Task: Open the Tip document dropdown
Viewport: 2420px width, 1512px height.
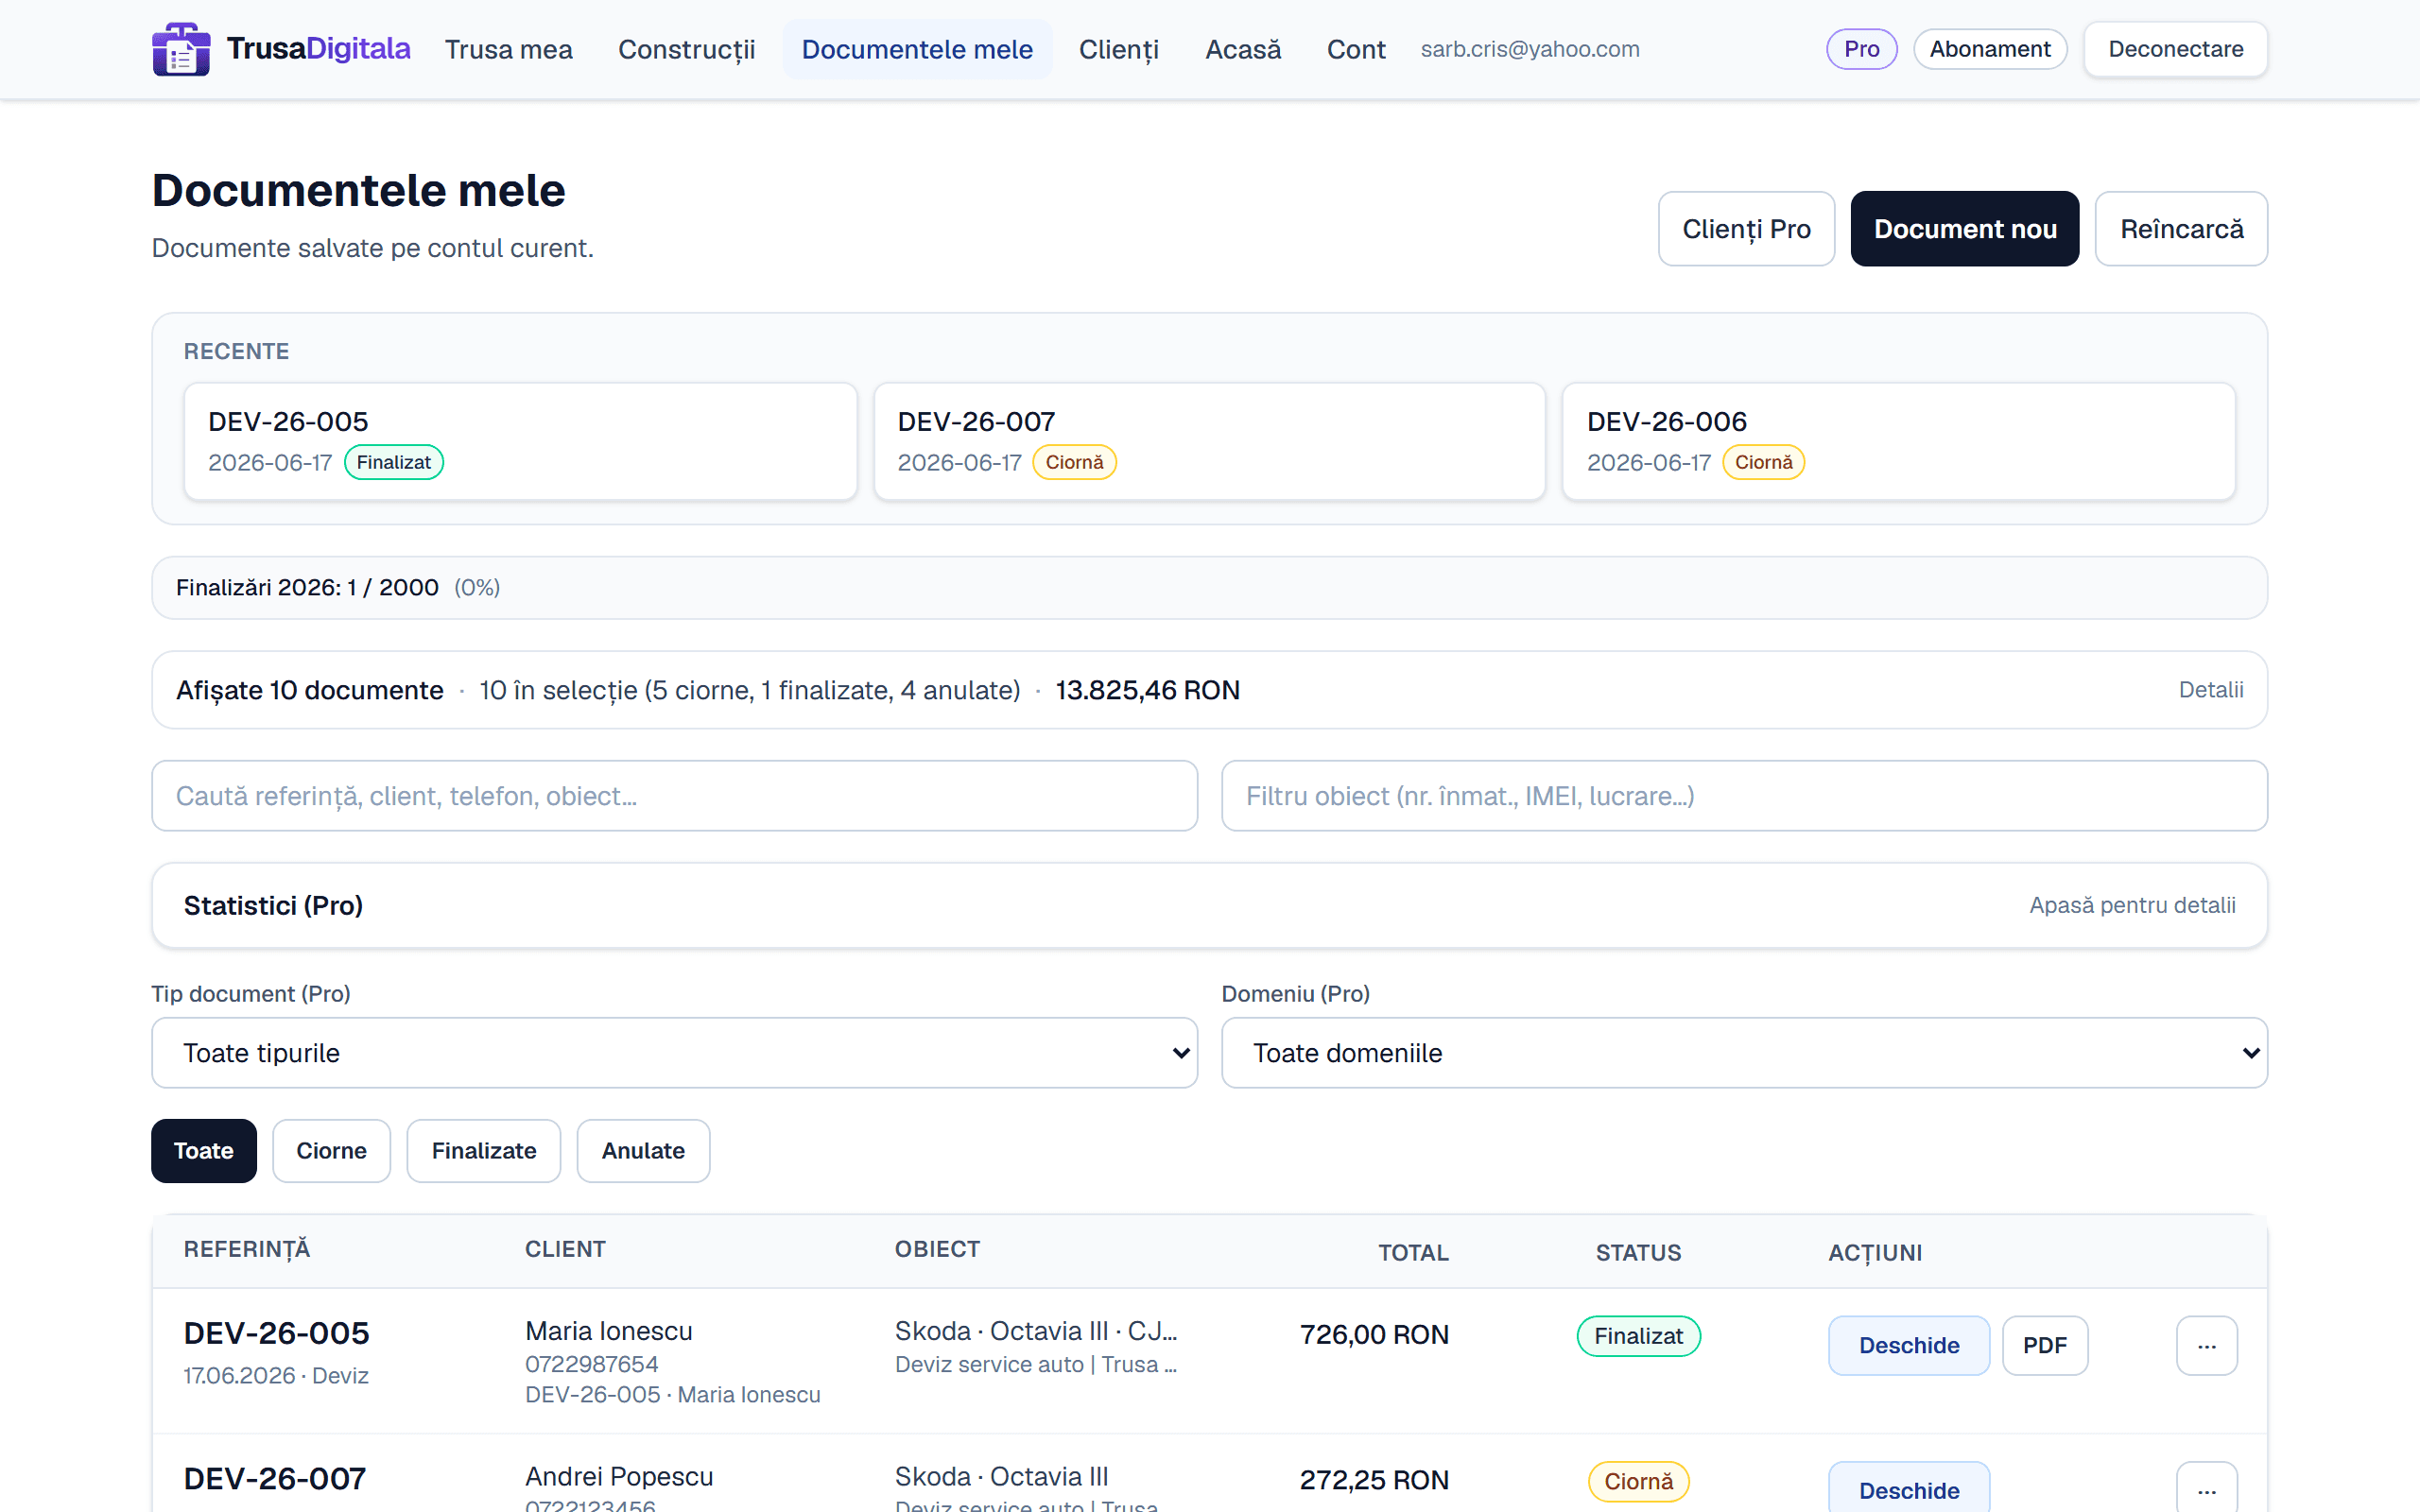Action: [675, 1053]
